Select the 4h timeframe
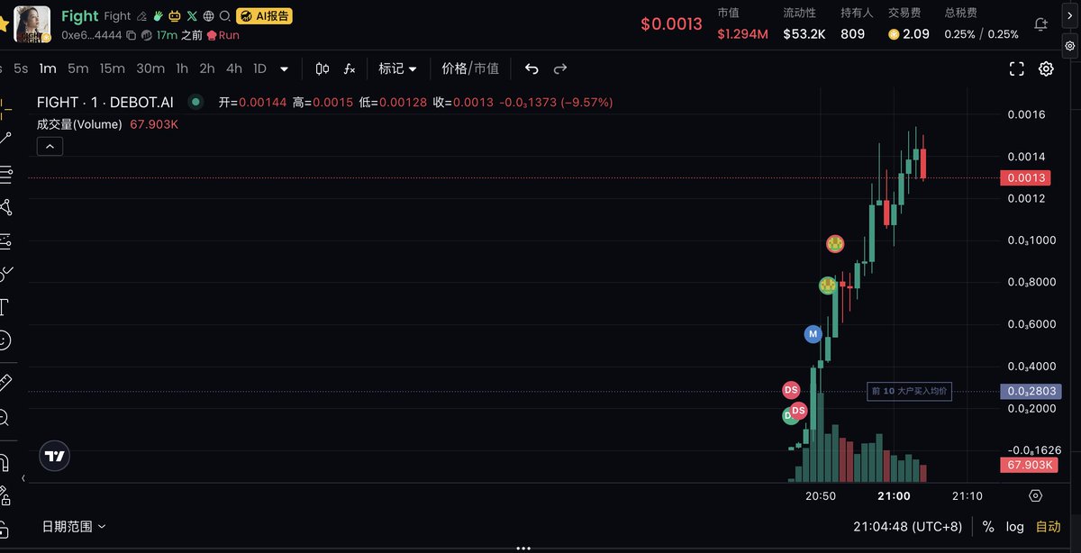This screenshot has width=1081, height=553. (234, 68)
